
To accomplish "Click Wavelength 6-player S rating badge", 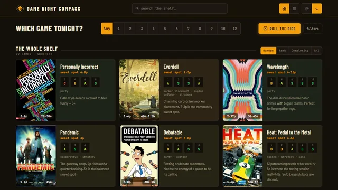I will pyautogui.click(x=292, y=82).
